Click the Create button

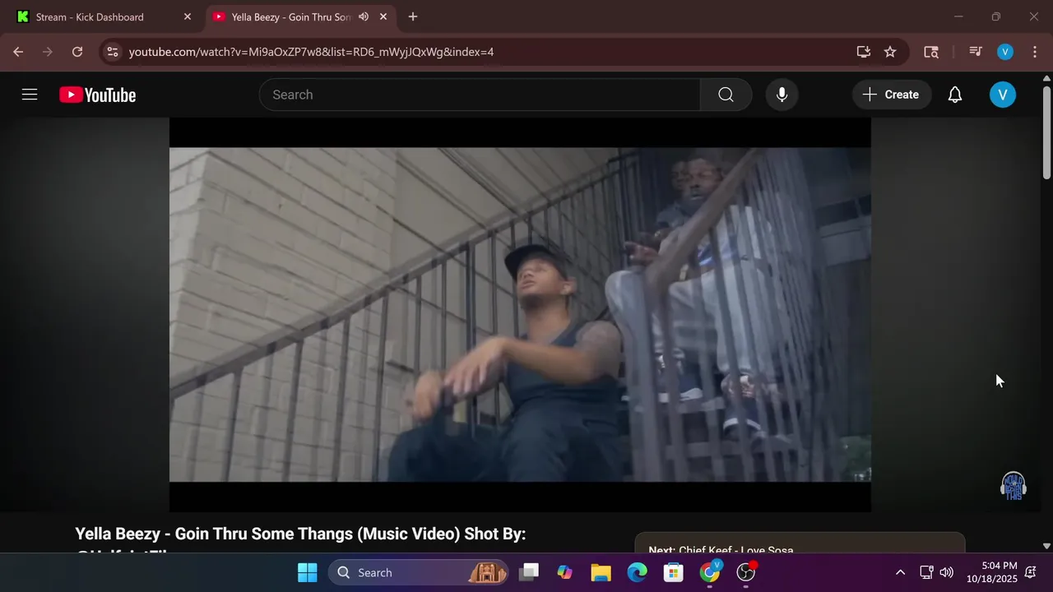(892, 95)
